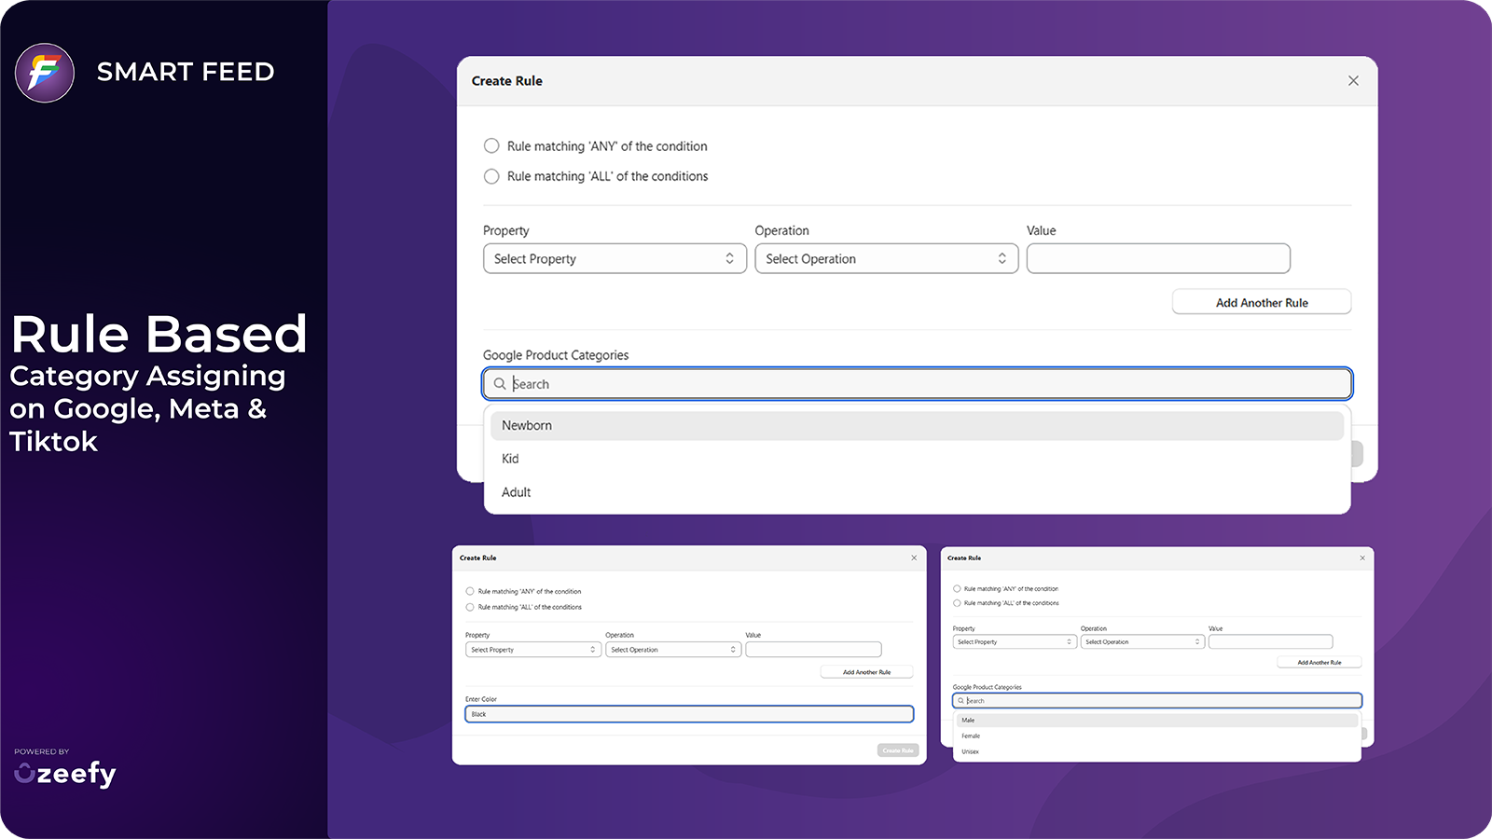This screenshot has width=1492, height=839.
Task: Expand Select Operation in Enter Color dialog
Action: click(x=673, y=650)
